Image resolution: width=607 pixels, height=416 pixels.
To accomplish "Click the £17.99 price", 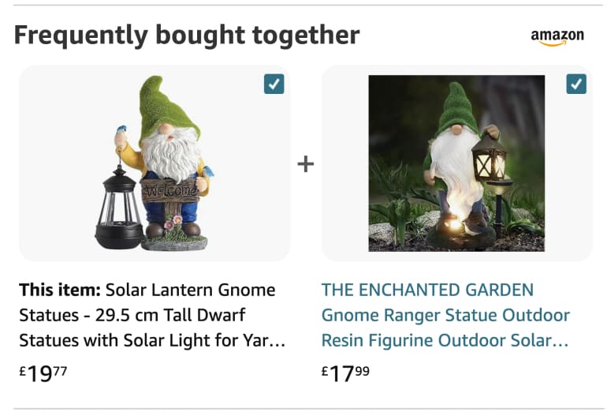I will [345, 373].
